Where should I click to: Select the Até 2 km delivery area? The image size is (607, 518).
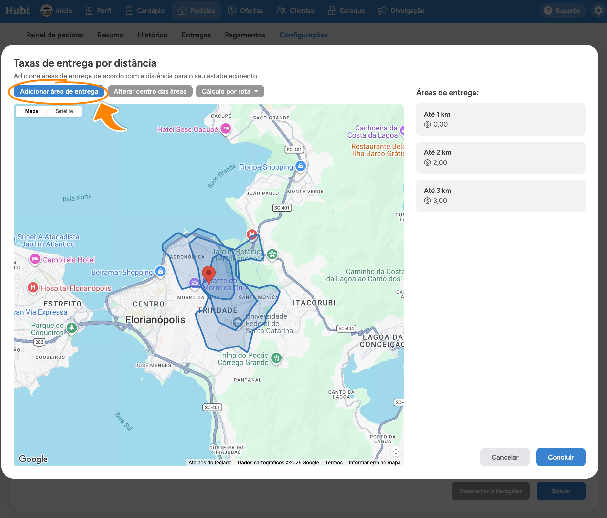(501, 158)
